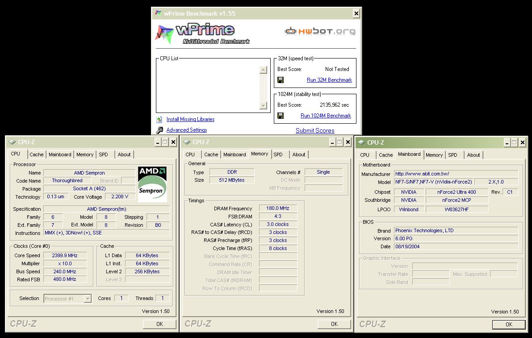Click the floppy save icon beside Run 32M Benchmark
532x338 pixels.
click(281, 80)
